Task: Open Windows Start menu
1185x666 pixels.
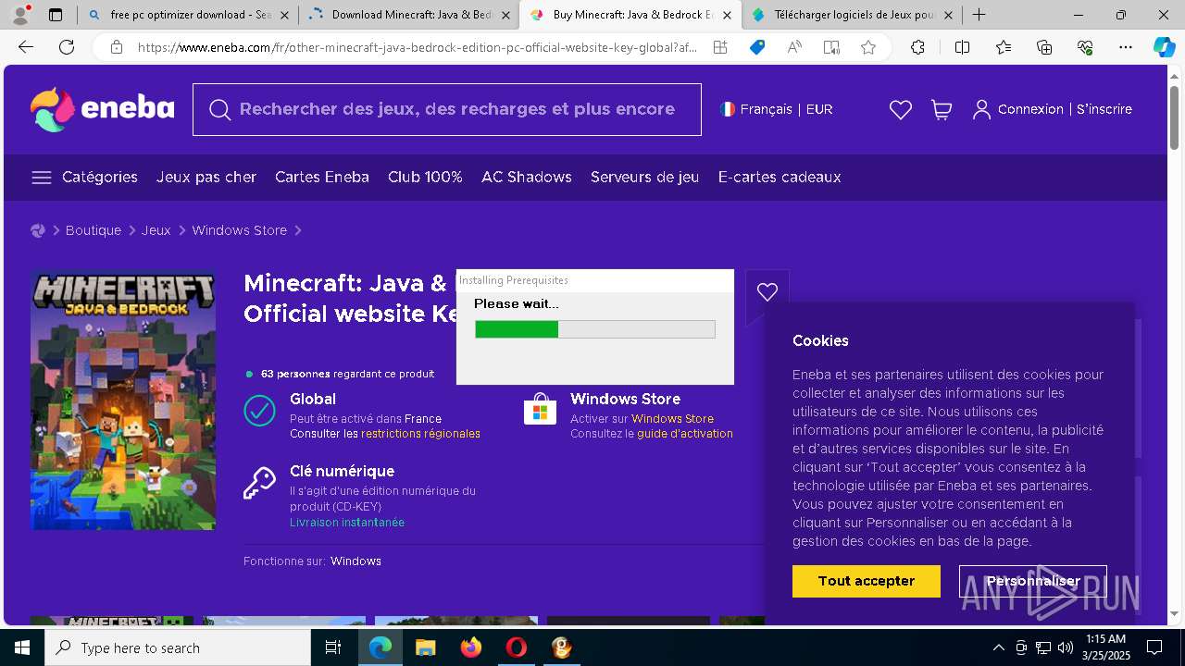Action: [21, 647]
